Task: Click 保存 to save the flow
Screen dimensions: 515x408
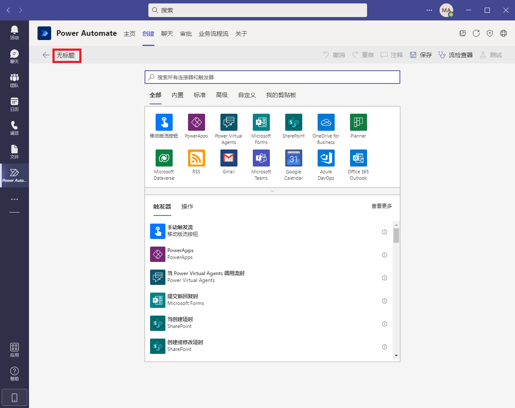Action: pos(421,55)
